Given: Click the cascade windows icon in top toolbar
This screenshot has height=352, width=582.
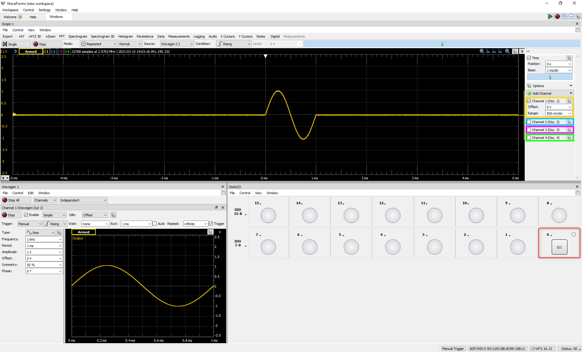Looking at the screenshot, I should (x=564, y=17).
